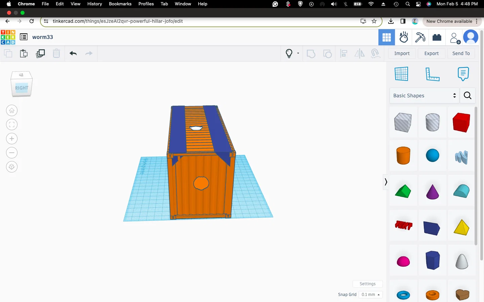Click the Duplicate and repeat icon
This screenshot has height=302, width=484.
point(40,53)
